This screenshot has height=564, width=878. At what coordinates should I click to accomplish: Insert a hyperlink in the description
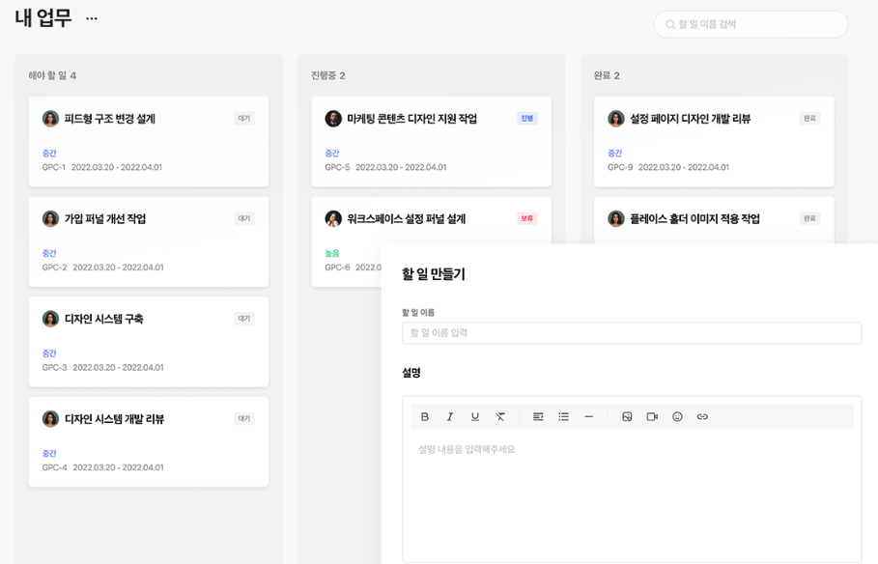(x=702, y=417)
